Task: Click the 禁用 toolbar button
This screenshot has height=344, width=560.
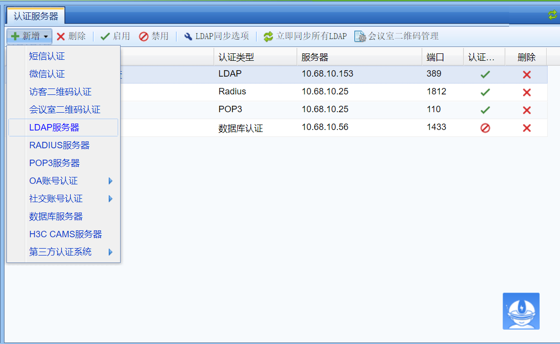Action: tap(154, 37)
